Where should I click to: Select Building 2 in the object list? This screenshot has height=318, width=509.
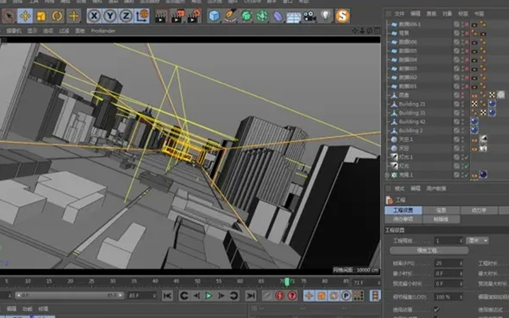[410, 130]
